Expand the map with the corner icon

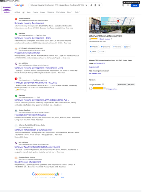pos(133,19)
